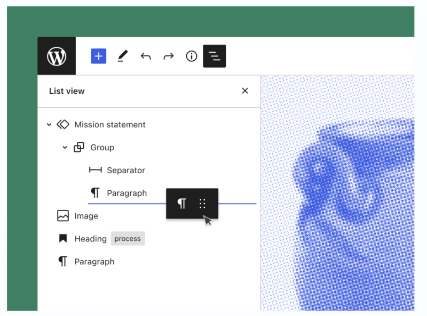Select the Image block in the list
427x316 pixels.
coord(85,216)
